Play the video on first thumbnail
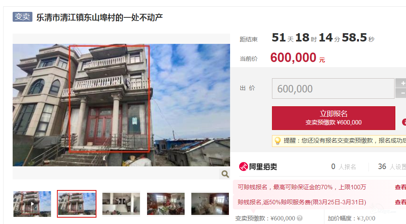Viewport: 406px width, 224px height. pos(32,204)
